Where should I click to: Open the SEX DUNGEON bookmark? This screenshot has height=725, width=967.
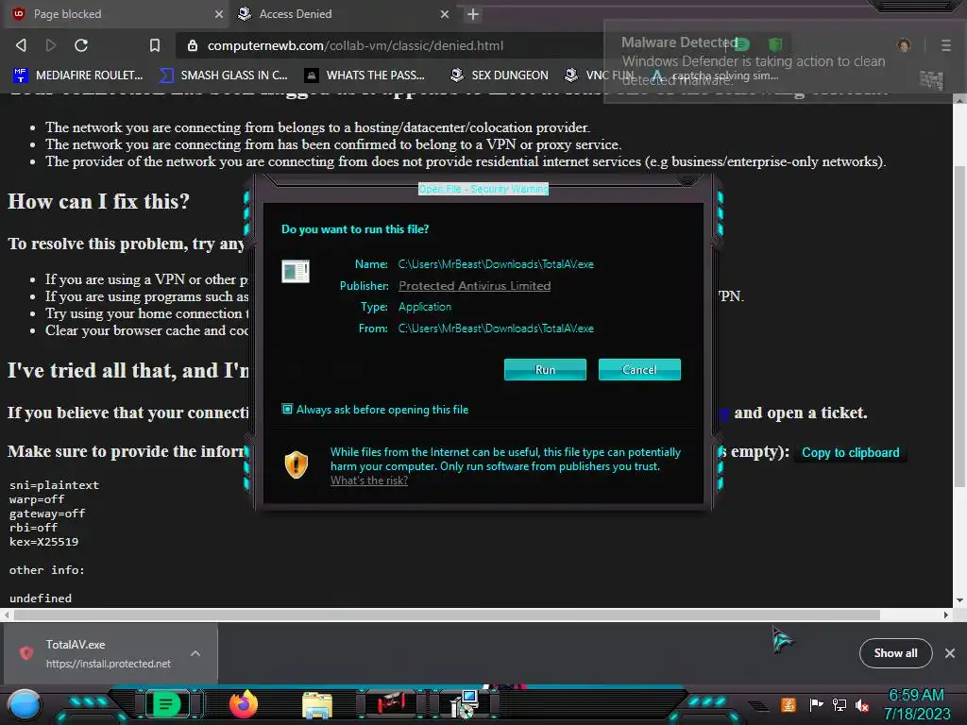(499, 76)
